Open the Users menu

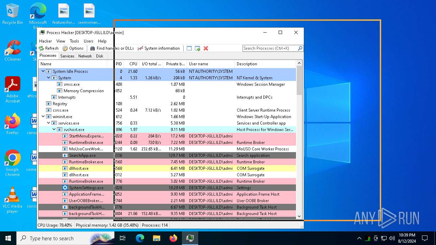tap(89, 41)
